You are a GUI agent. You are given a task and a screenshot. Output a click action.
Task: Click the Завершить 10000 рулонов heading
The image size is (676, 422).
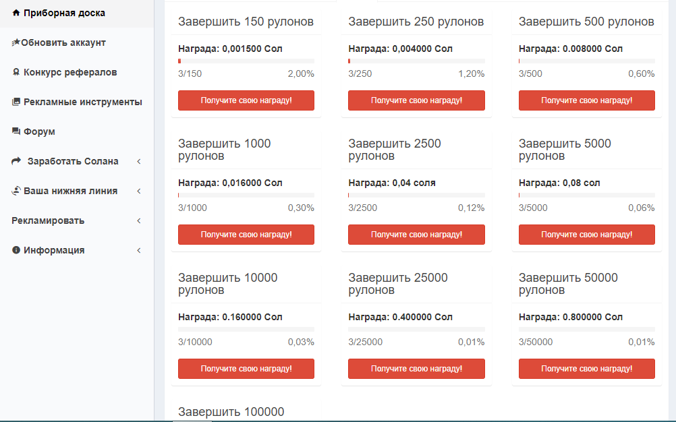pos(227,284)
